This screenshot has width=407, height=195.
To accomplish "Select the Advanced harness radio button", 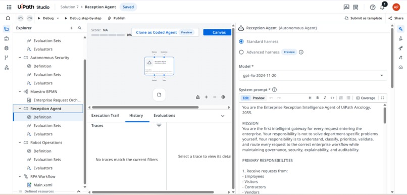I will (x=241, y=52).
